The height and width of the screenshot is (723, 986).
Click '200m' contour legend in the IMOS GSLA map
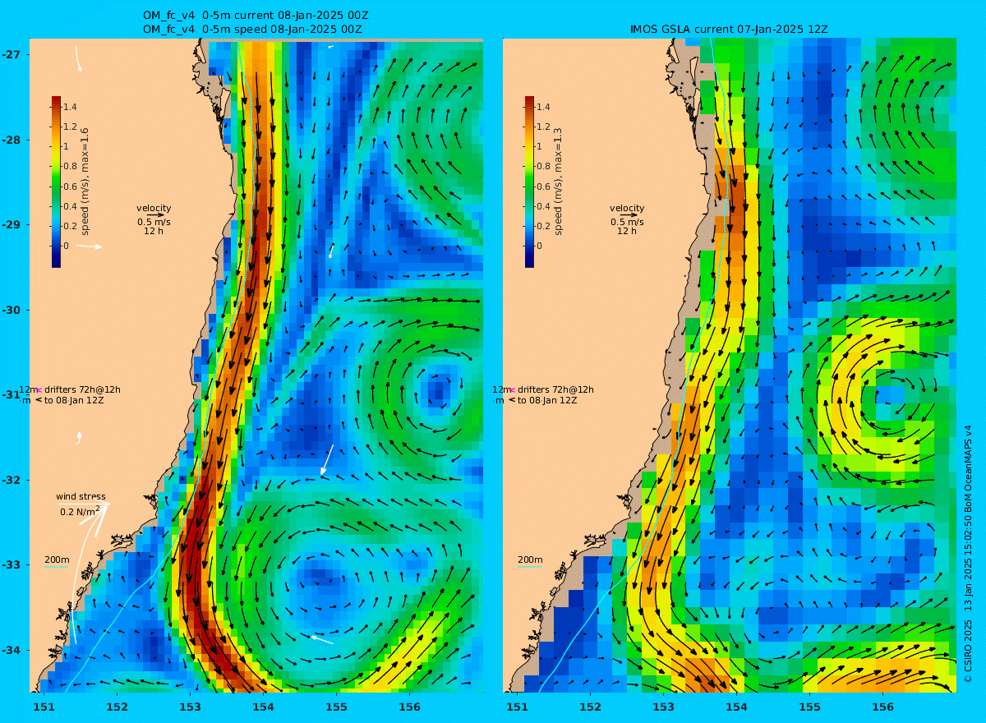529,560
